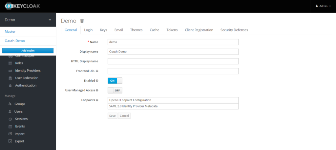The width and height of the screenshot is (336, 150).
Task: Click the Events calendar icon
Action: 10,126
